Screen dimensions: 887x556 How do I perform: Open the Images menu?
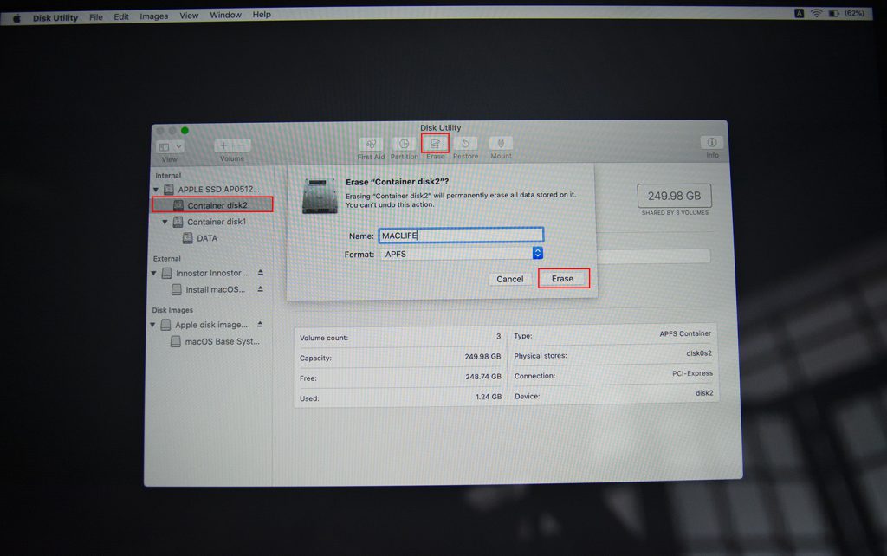(153, 15)
